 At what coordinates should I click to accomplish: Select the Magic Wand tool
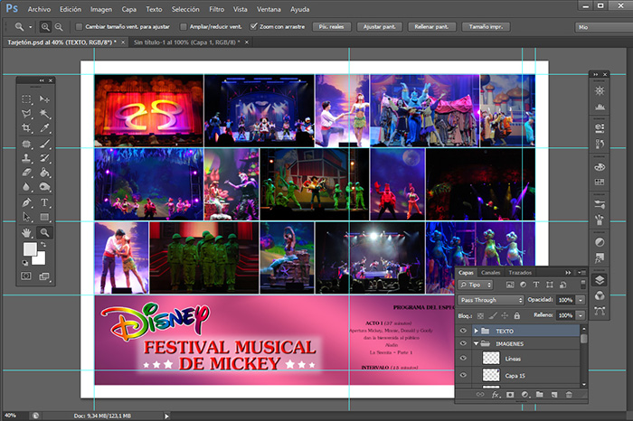(44, 114)
